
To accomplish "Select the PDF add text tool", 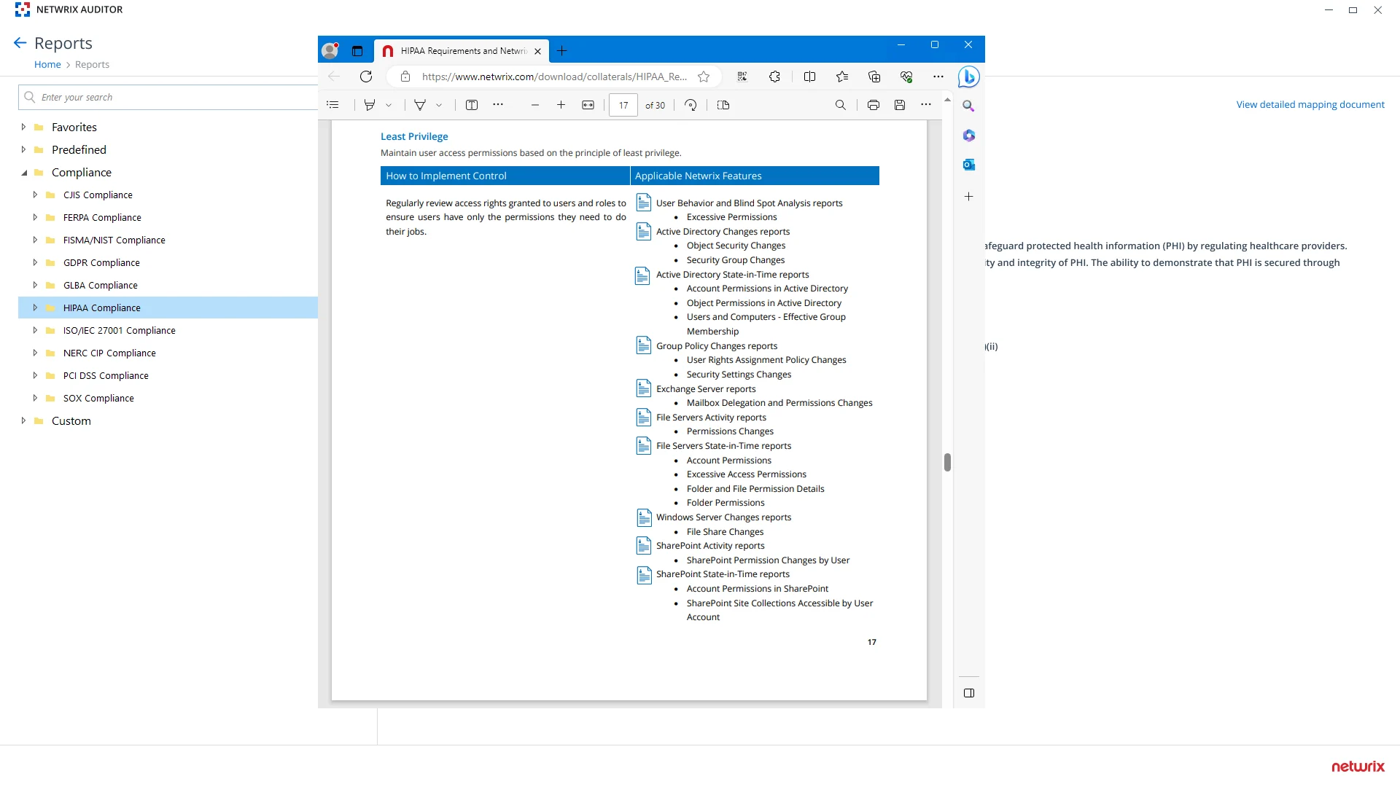I will (x=472, y=105).
